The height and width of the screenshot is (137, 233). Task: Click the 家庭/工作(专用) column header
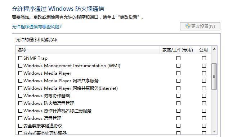[178, 50]
